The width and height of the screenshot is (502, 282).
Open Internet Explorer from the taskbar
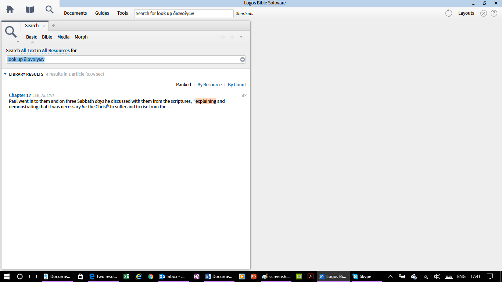[x=139, y=276]
